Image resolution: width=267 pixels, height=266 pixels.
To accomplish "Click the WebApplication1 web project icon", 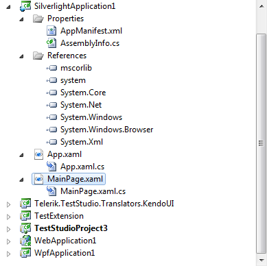I will point(25,241).
